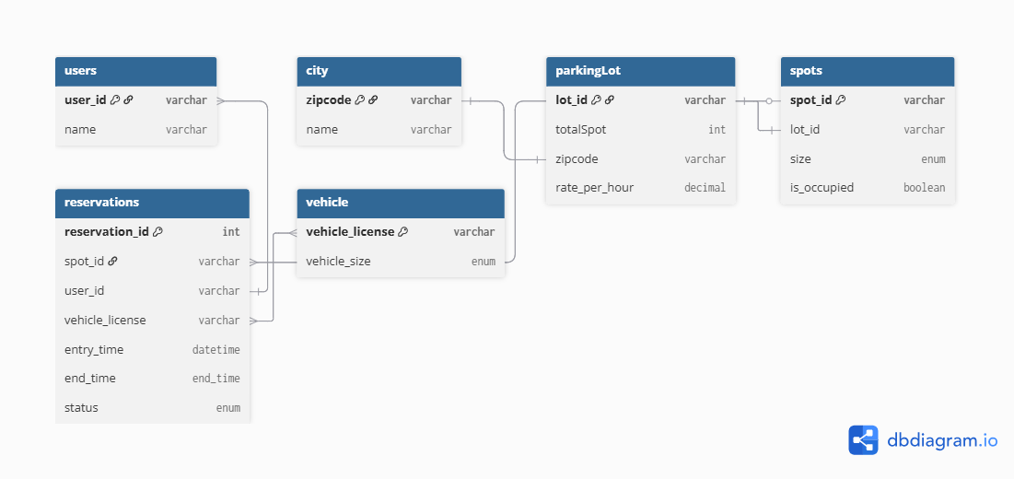Click the key icon next to reservation_id
The height and width of the screenshot is (479, 1014).
[157, 232]
